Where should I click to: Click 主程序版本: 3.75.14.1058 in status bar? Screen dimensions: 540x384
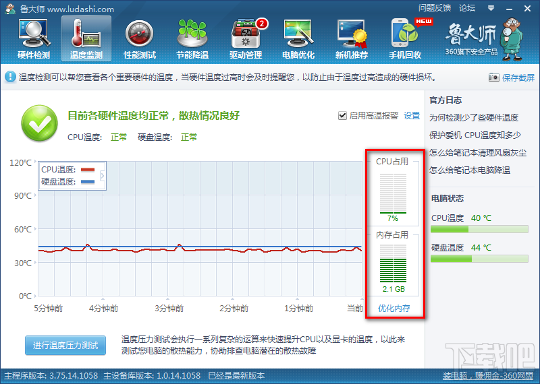pos(51,375)
